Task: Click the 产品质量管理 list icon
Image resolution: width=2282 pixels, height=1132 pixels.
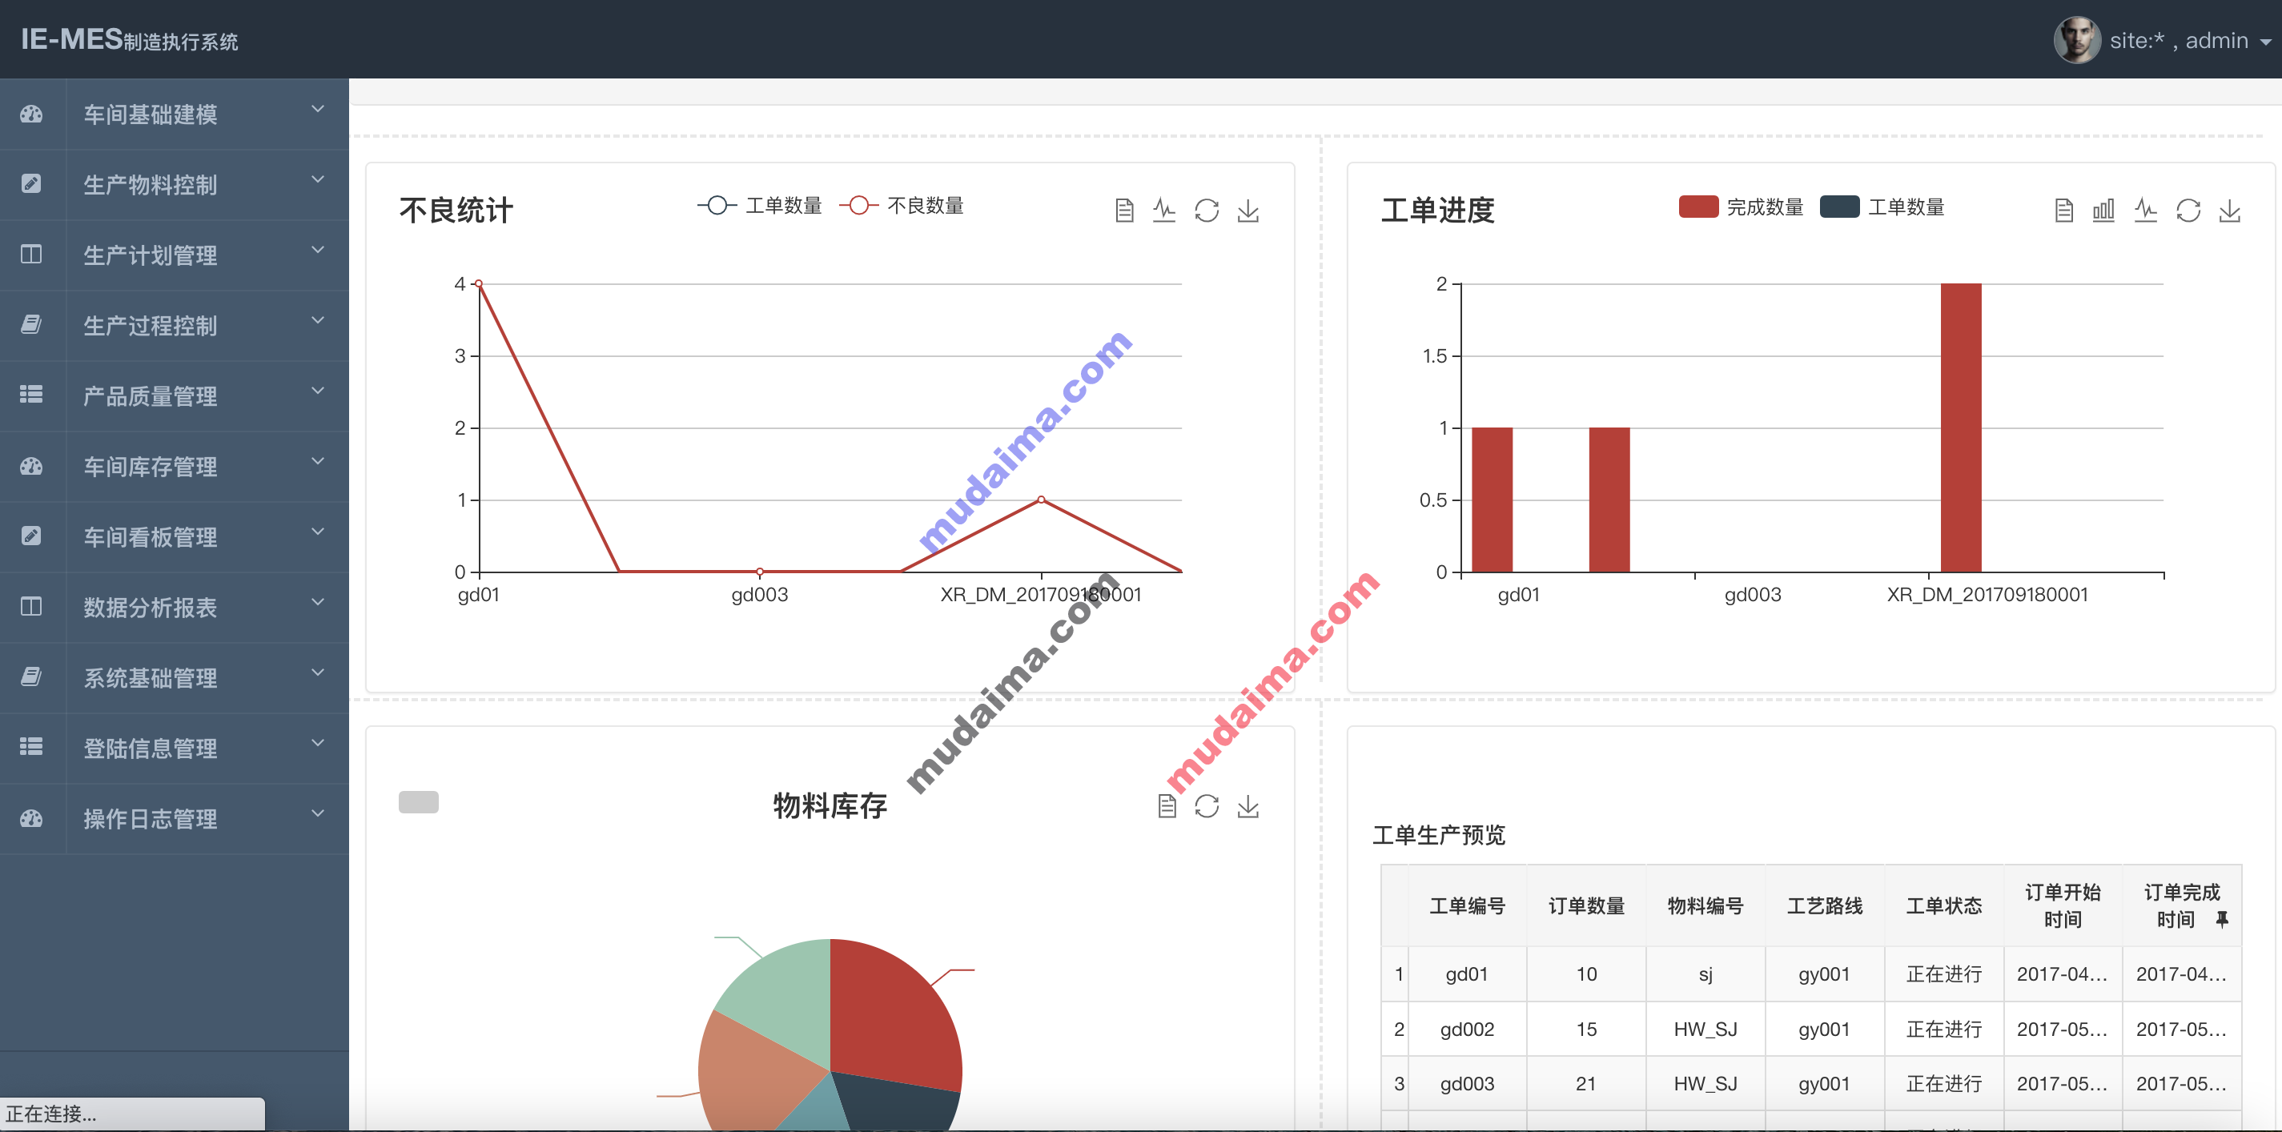Action: tap(31, 395)
